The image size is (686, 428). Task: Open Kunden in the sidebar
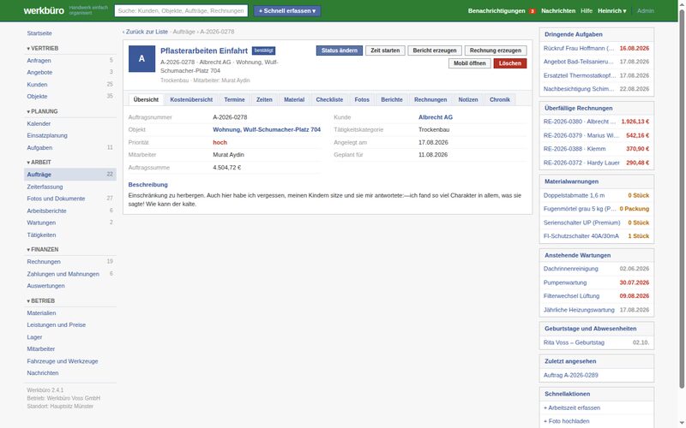click(x=70, y=85)
